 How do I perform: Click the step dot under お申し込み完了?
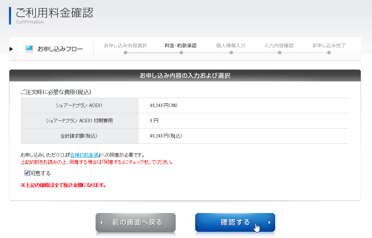(329, 53)
